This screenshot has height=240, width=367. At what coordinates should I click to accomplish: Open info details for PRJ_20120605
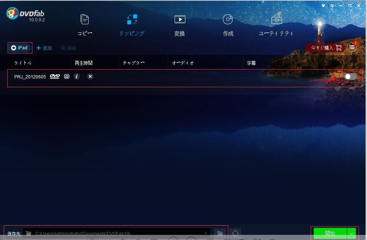[x=76, y=77]
